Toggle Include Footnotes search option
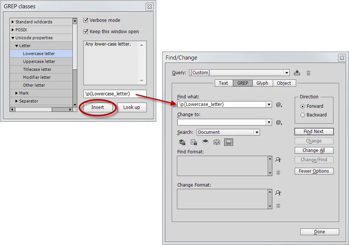This screenshot has width=349, height=245. 229,142
